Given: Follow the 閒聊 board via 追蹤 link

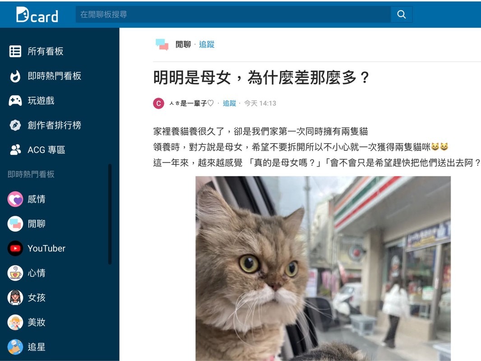Looking at the screenshot, I should [x=207, y=45].
